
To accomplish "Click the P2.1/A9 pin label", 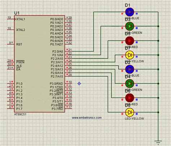I will [58, 55].
